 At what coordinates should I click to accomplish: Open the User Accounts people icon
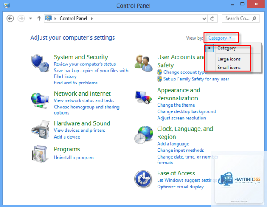coord(144,63)
